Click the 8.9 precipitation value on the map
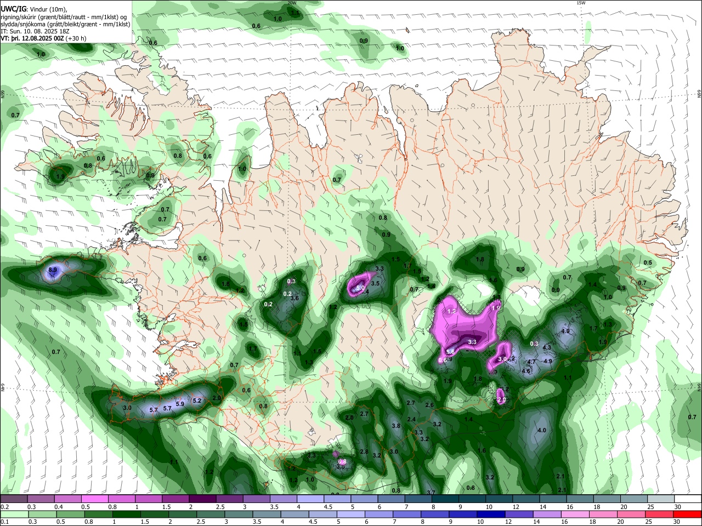 coord(53,270)
